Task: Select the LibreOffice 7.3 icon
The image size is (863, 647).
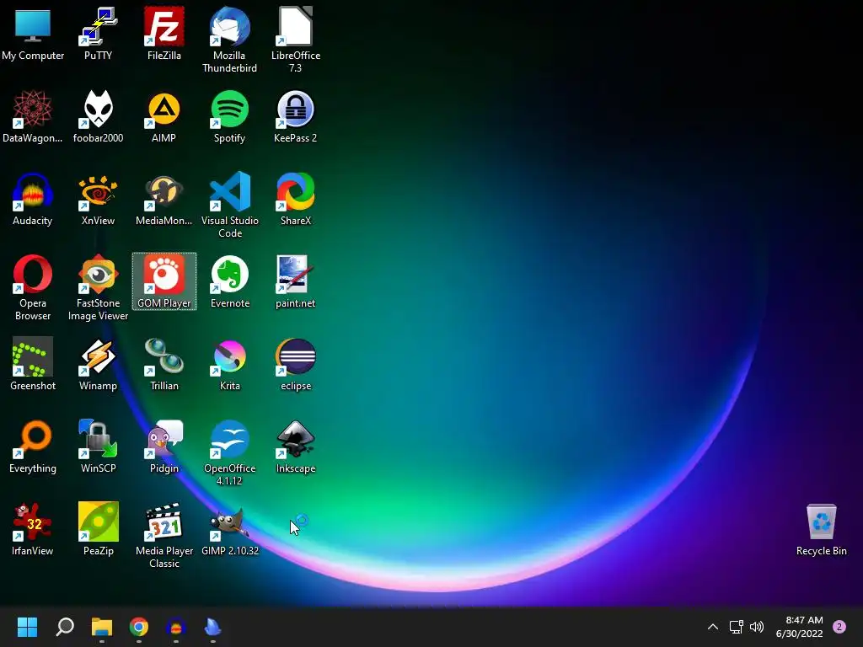Action: point(296,40)
